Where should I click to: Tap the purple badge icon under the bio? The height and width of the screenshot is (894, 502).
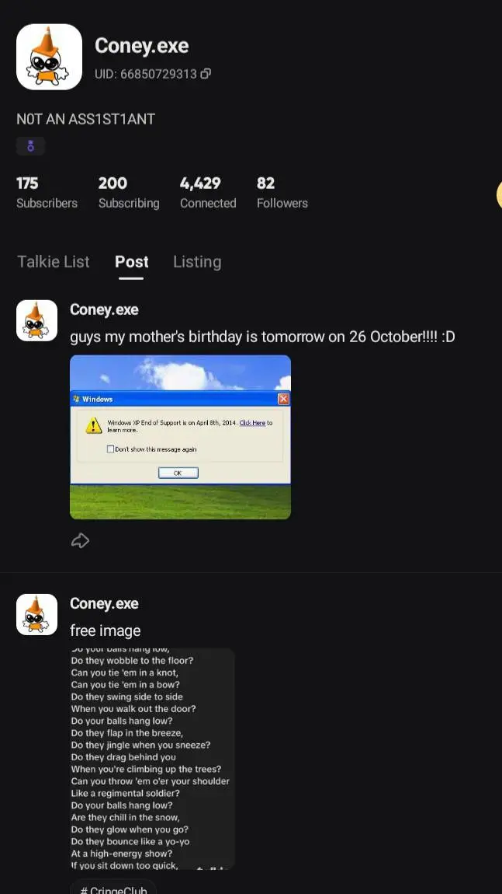tap(31, 146)
